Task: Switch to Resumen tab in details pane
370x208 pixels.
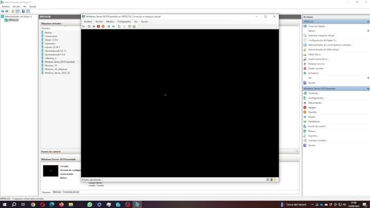Action: click(x=46, y=192)
